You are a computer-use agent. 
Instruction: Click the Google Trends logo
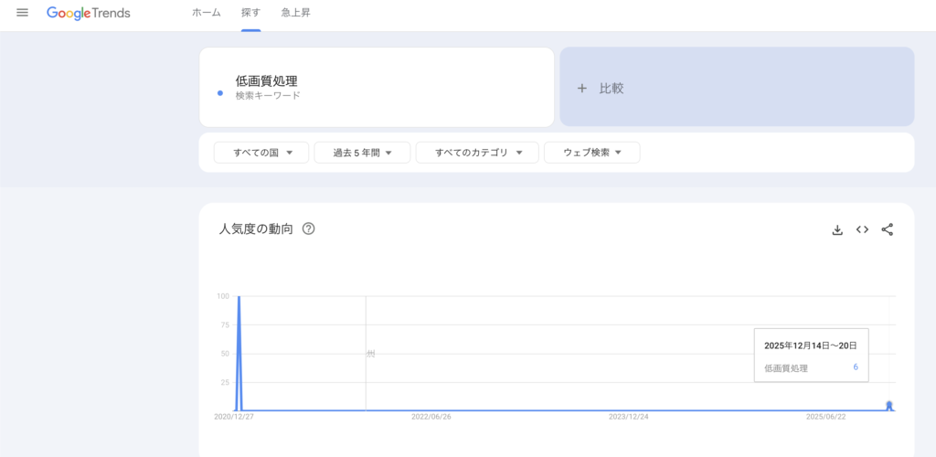click(x=89, y=13)
